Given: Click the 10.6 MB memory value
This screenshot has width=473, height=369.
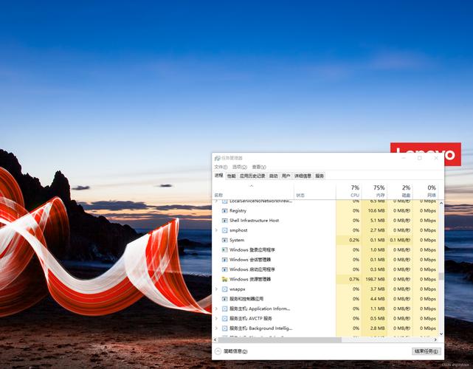Looking at the screenshot, I should (376, 211).
